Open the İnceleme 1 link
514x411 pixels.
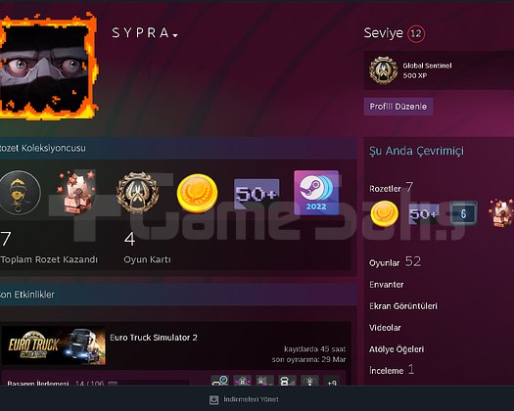[392, 370]
